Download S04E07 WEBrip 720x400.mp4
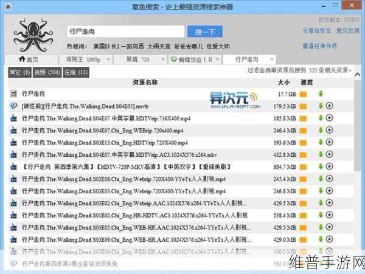Image resolution: width=365 pixels, height=274 pixels. [x=321, y=130]
